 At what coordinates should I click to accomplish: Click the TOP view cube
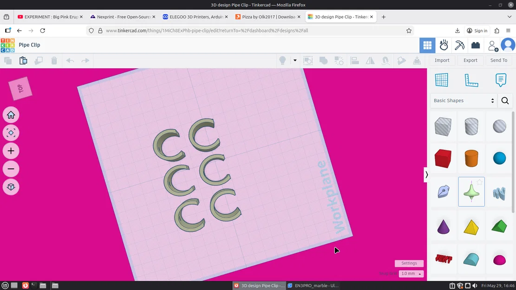20,89
